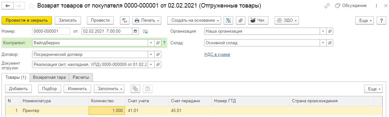389x117 pixels.
Task: Click the paperclip attached files icon
Action: point(240,20)
